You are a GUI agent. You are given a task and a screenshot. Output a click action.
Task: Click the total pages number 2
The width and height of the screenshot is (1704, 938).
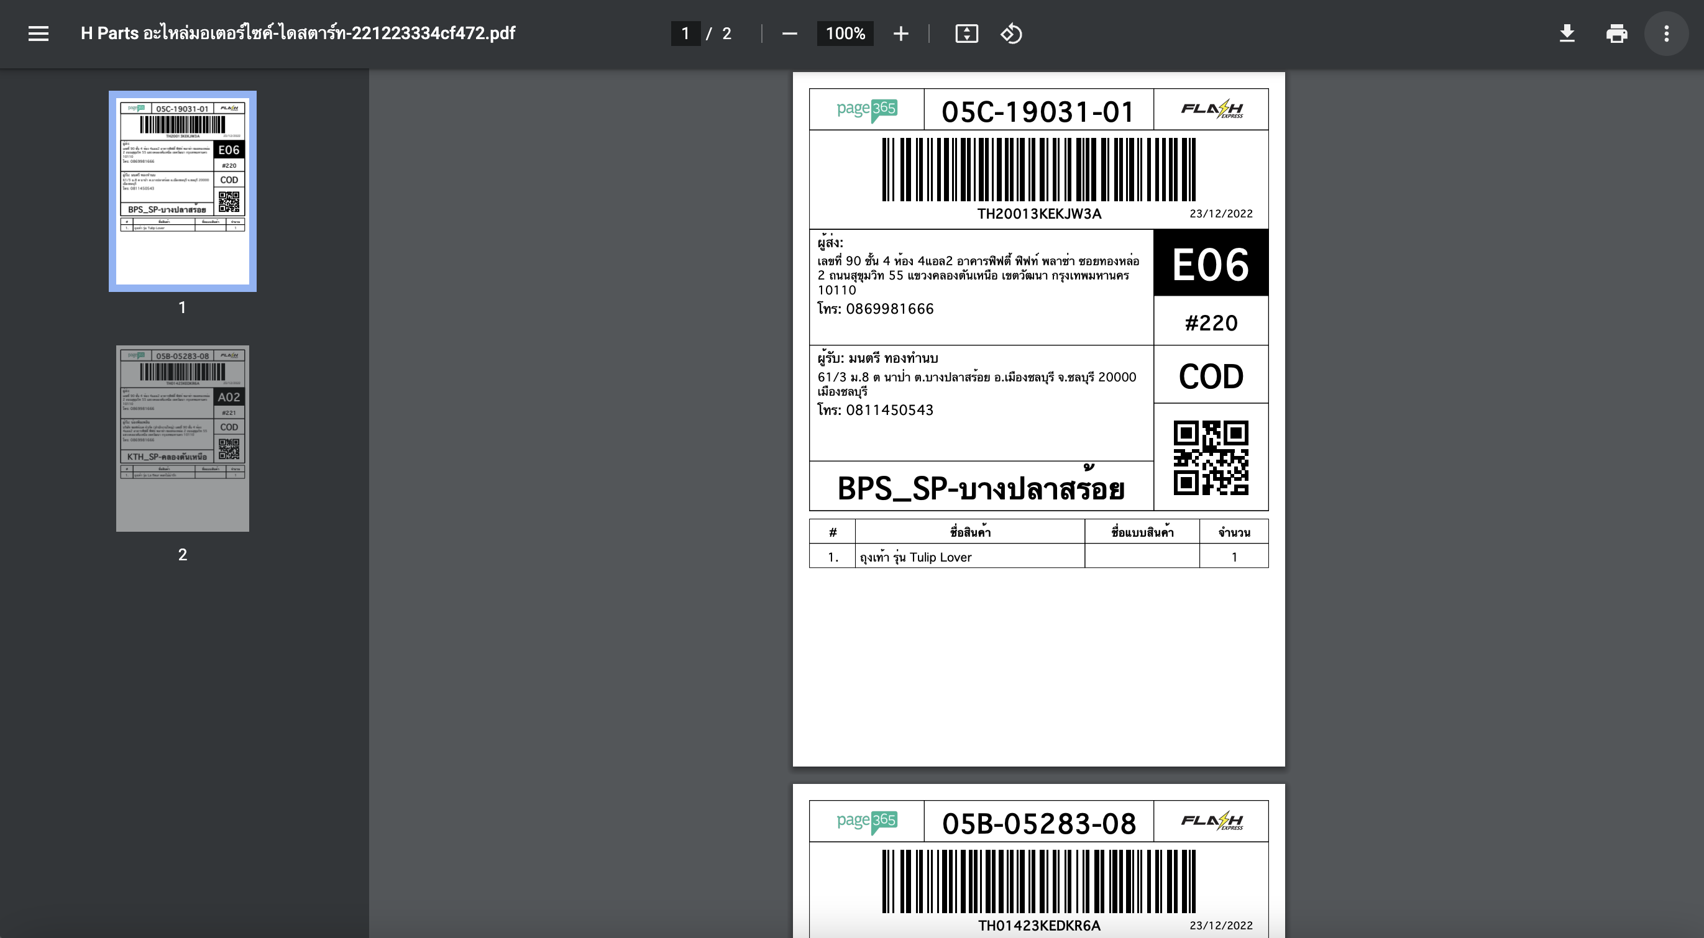726,34
